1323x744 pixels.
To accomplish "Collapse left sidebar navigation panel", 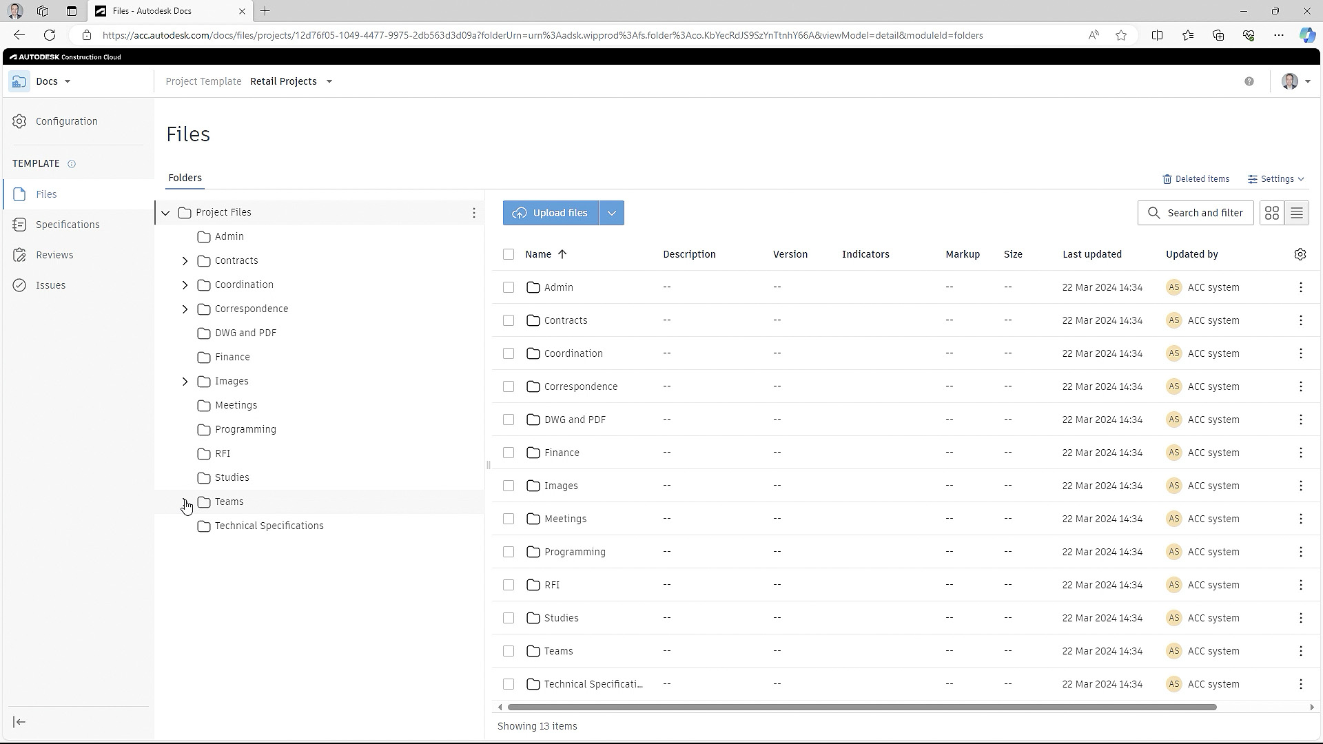I will pyautogui.click(x=19, y=722).
